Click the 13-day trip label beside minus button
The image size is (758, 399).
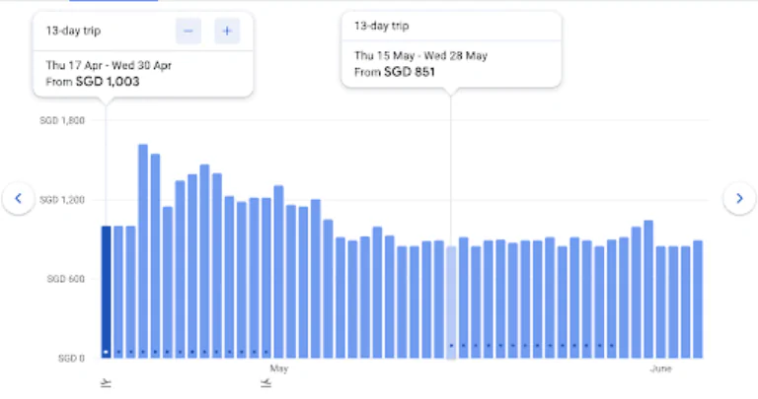click(72, 32)
